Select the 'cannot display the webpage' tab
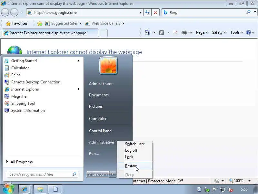The height and width of the screenshot is (194, 258). click(x=50, y=33)
